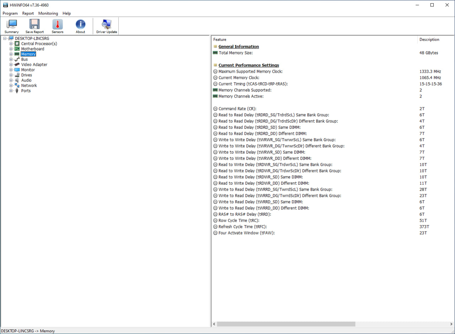Image resolution: width=455 pixels, height=334 pixels.
Task: Click the horizontal scrollbar right arrow
Action: coord(451,324)
